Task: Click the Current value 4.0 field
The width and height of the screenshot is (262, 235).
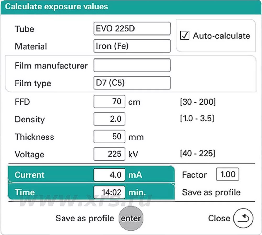Action: (109, 175)
